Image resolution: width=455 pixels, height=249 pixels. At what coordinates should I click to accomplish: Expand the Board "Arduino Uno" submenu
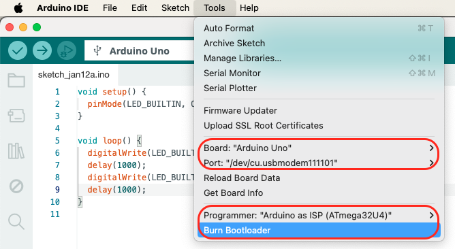319,148
